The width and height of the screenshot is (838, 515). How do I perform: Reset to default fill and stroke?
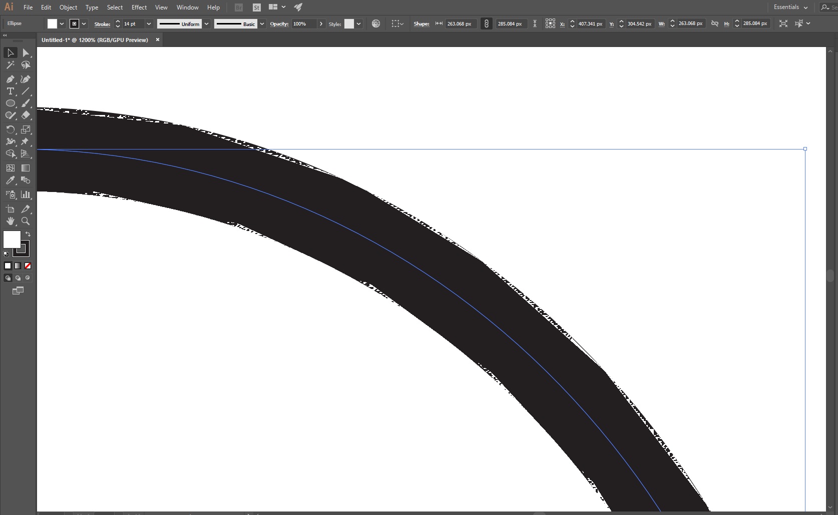[x=6, y=254]
